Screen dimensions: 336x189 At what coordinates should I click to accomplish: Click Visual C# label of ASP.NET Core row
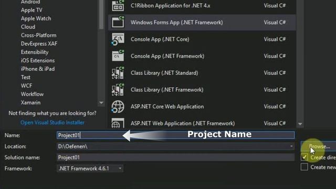(275, 107)
